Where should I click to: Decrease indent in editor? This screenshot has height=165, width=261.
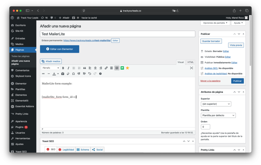tap(79, 74)
